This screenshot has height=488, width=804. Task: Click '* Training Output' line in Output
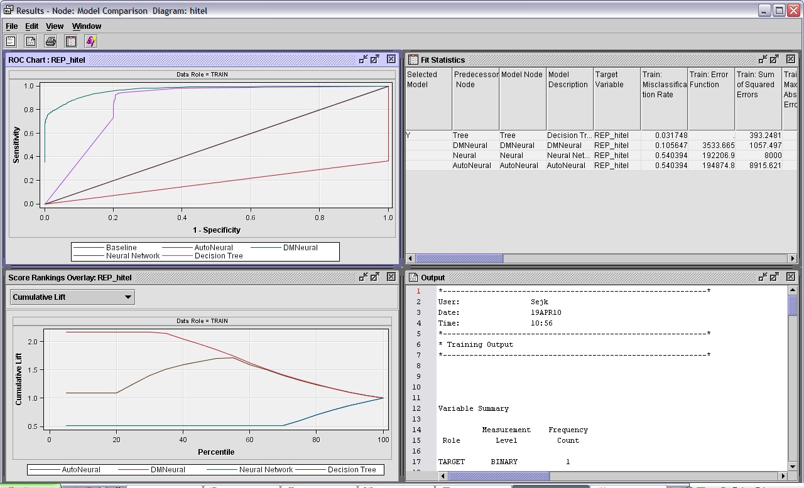(x=475, y=344)
